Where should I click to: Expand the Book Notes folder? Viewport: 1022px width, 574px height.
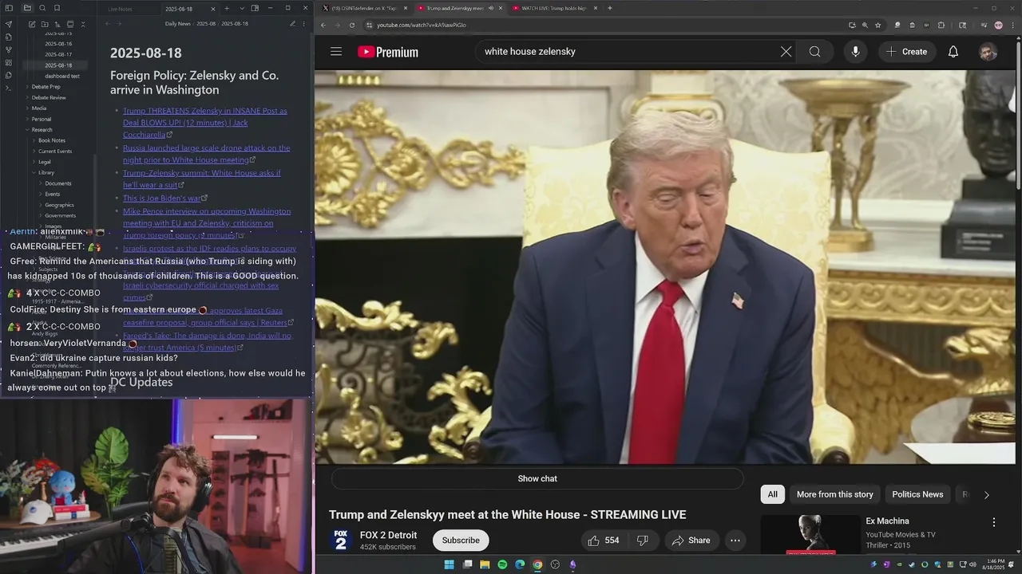(x=52, y=140)
